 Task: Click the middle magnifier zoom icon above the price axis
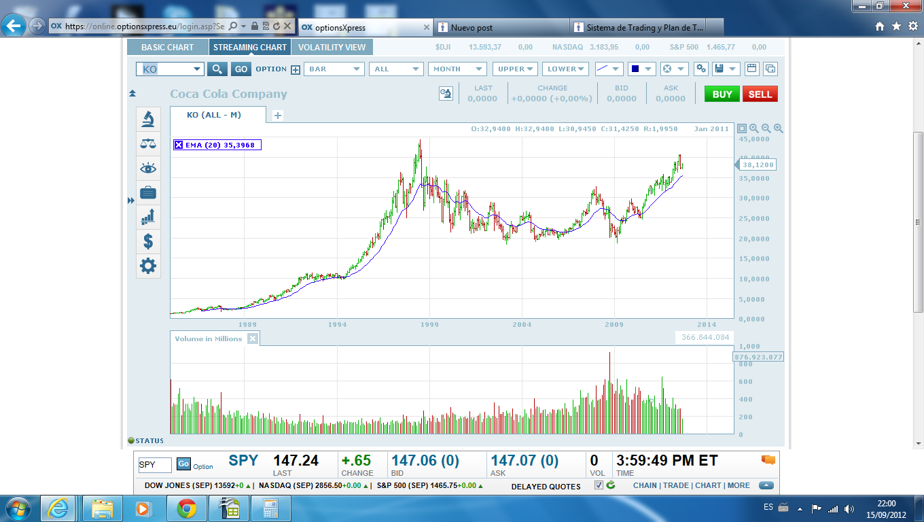click(766, 128)
